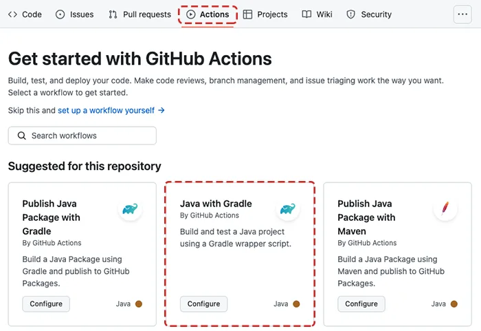
Task: Go to the Projects tab
Action: [x=265, y=14]
